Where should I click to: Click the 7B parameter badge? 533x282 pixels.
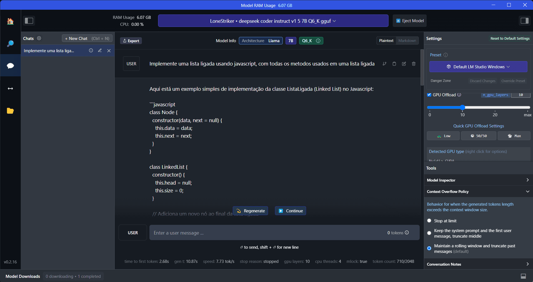[291, 41]
